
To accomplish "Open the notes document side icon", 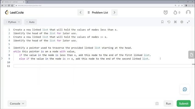I will [191, 54].
